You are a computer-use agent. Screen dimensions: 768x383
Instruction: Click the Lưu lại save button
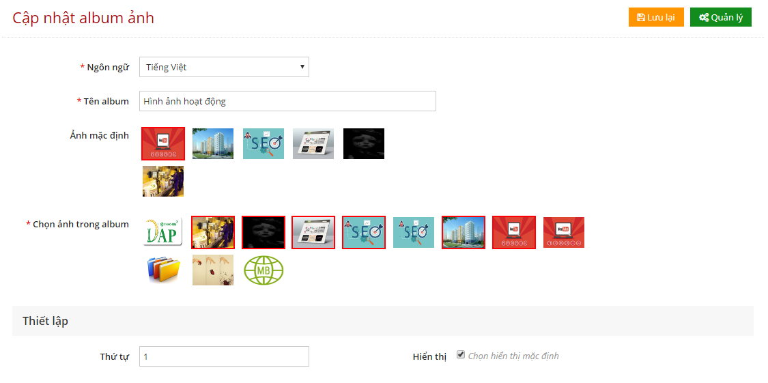[656, 18]
